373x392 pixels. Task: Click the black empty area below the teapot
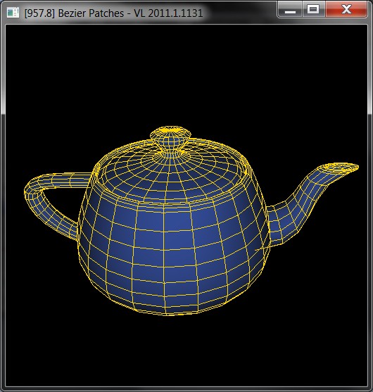click(186, 350)
